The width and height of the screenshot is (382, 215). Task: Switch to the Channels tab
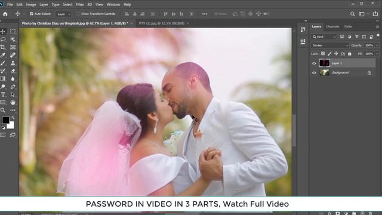click(x=332, y=26)
